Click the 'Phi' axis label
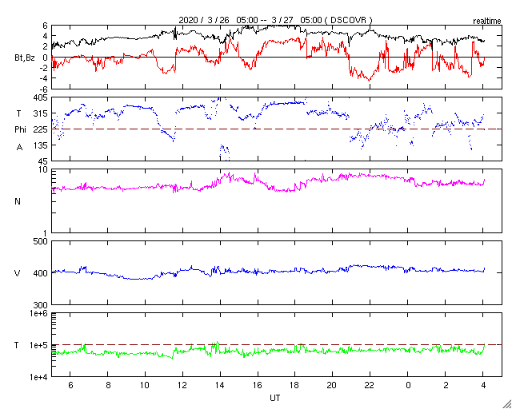This screenshot has width=512, height=409. pos(20,129)
